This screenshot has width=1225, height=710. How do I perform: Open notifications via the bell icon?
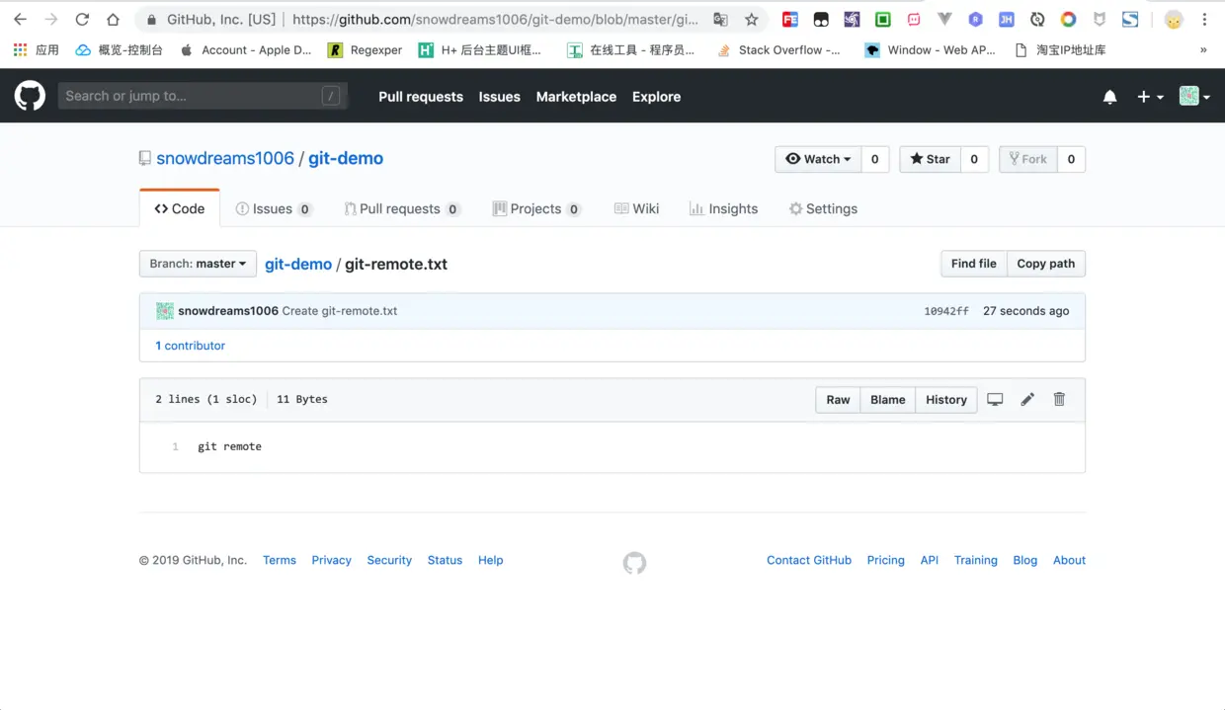pos(1109,96)
